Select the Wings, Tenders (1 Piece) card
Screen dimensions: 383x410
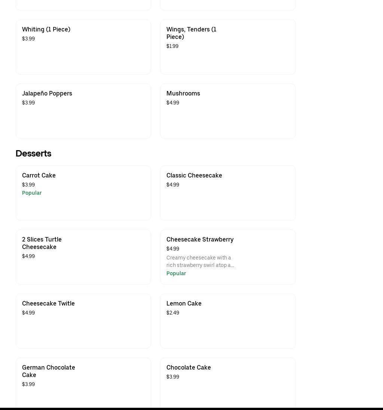point(228,47)
